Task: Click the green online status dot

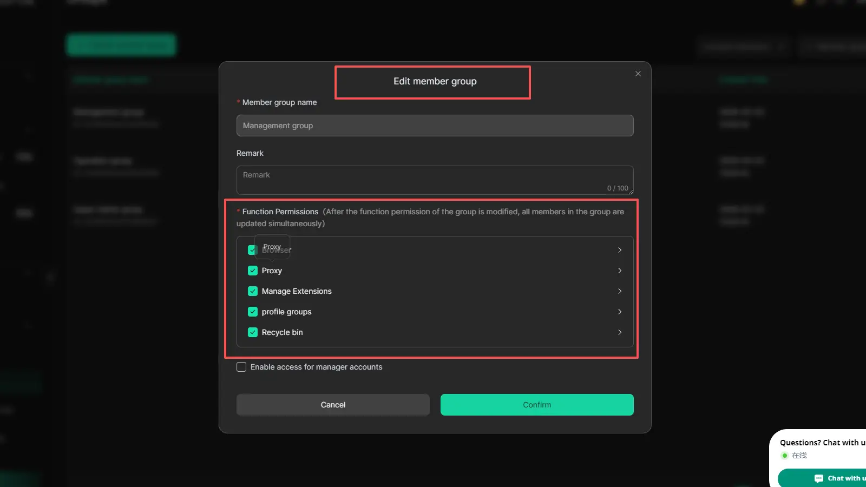Action: point(784,456)
